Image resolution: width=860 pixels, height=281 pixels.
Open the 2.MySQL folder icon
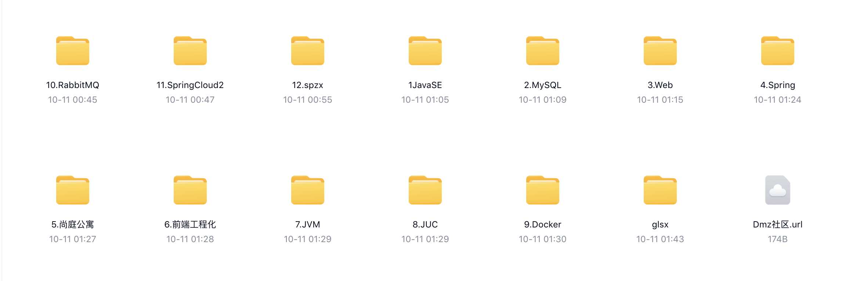pyautogui.click(x=543, y=51)
